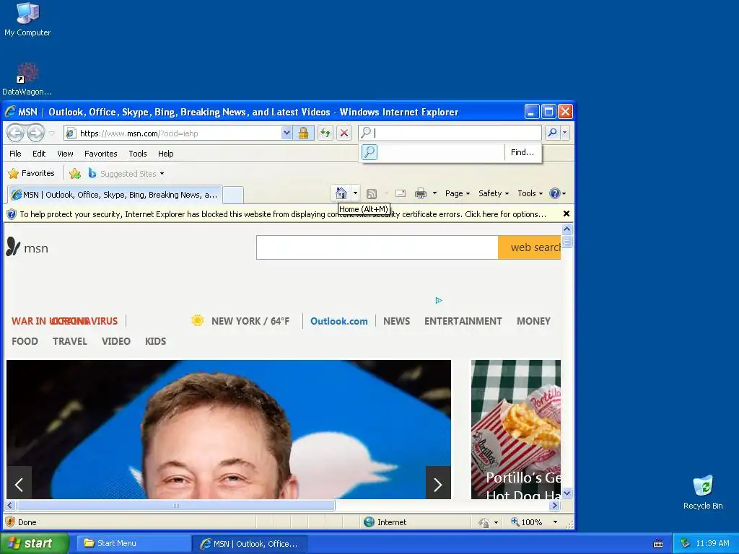
Task: Open the View menu
Action: (x=65, y=154)
